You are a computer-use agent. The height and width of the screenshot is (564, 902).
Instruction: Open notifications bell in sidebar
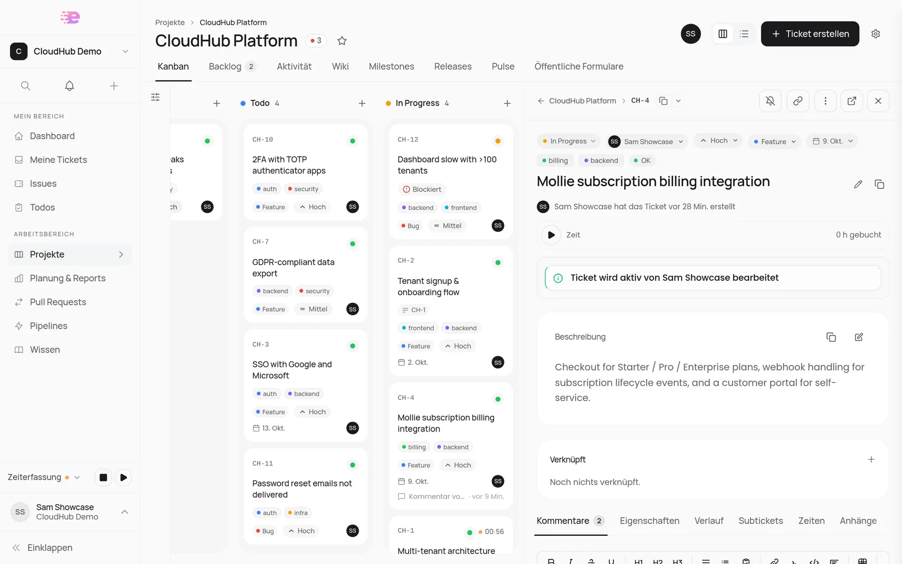tap(69, 86)
